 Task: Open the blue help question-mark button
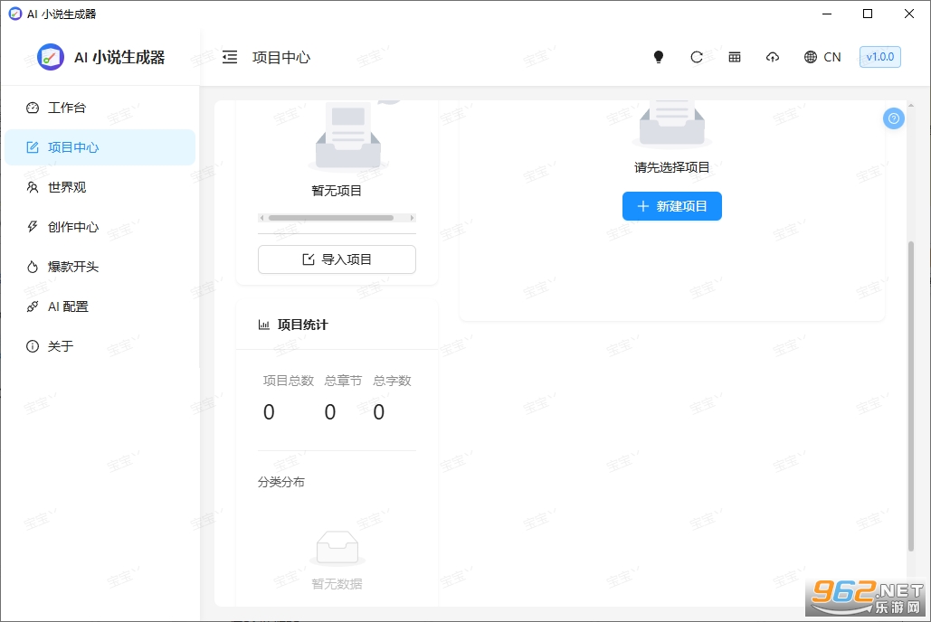point(894,118)
